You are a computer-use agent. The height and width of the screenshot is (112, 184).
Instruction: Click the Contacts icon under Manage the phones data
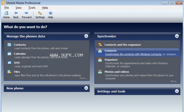(9, 45)
